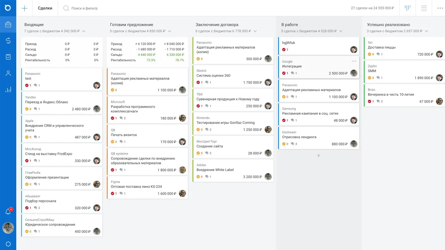The image size is (445, 250).
Task: Collapse the Готовим предложение summary chevron
Action: tap(169, 31)
